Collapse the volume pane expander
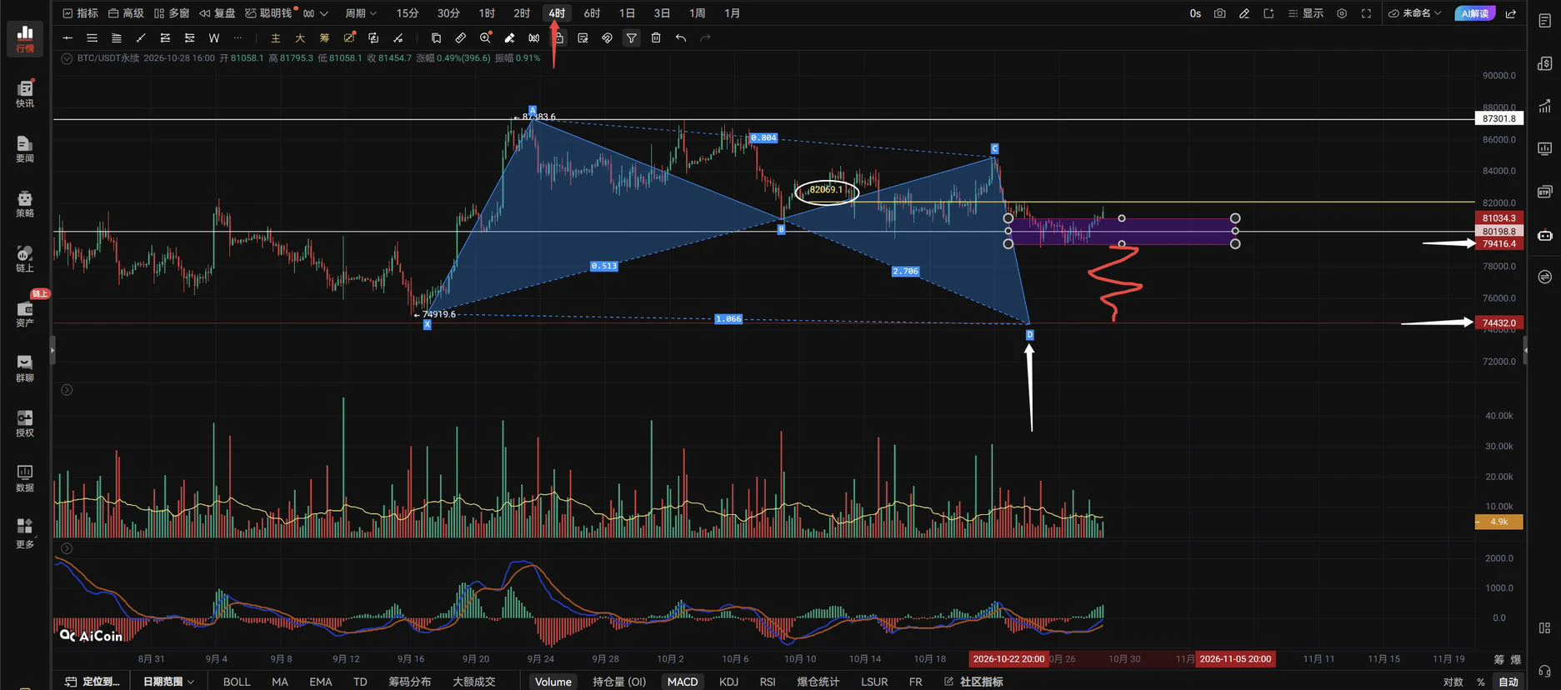Image resolution: width=1561 pixels, height=690 pixels. click(x=67, y=390)
